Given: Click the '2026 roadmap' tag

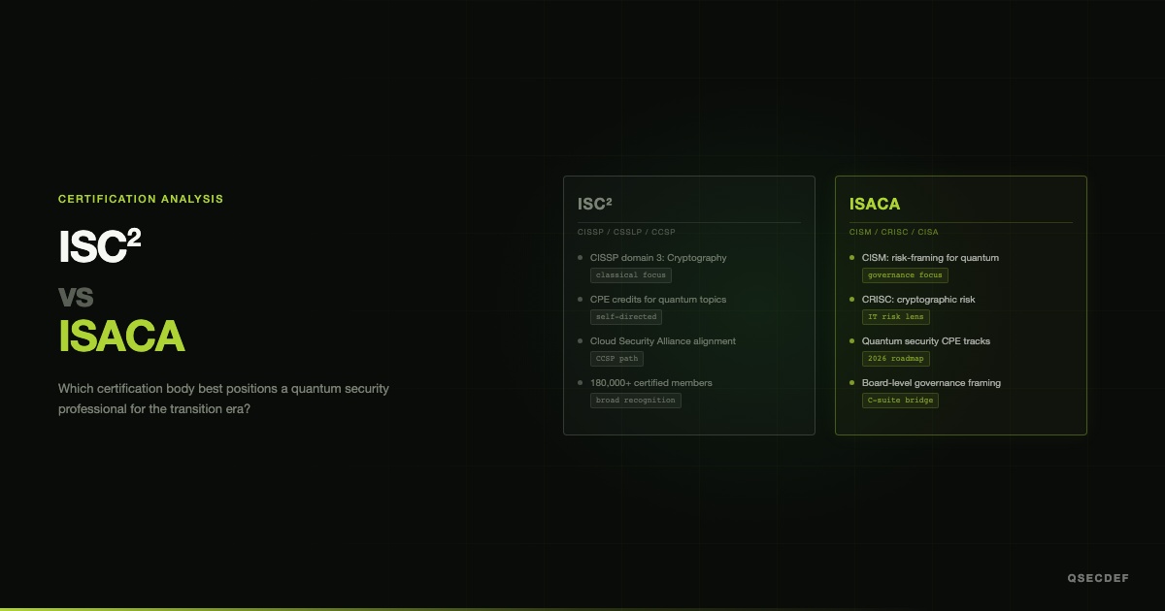Looking at the screenshot, I should point(896,359).
